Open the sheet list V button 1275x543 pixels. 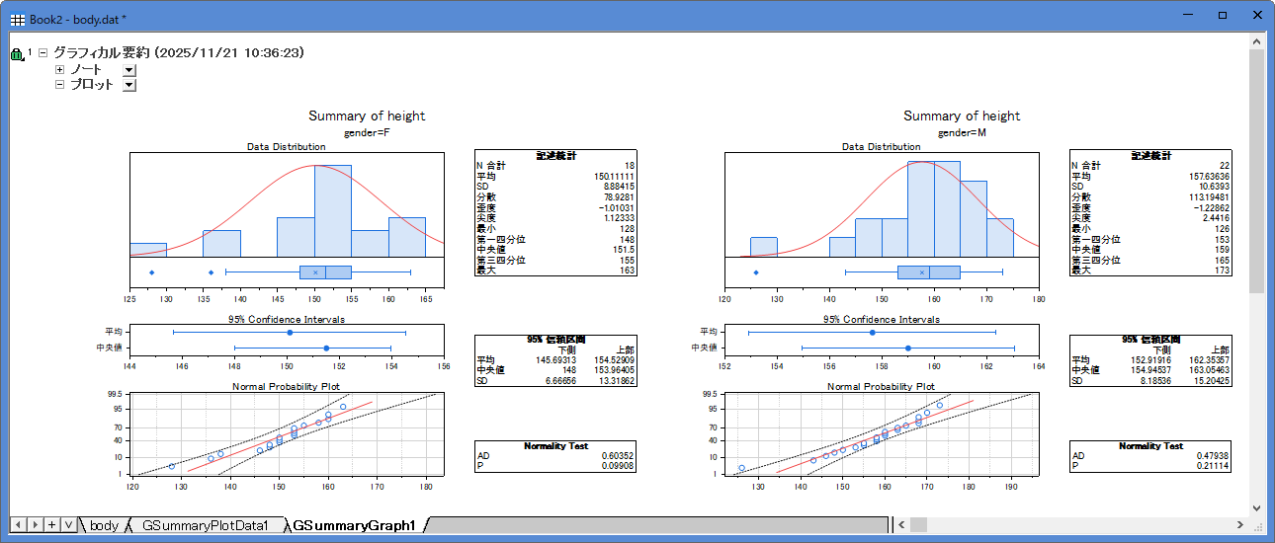click(67, 524)
